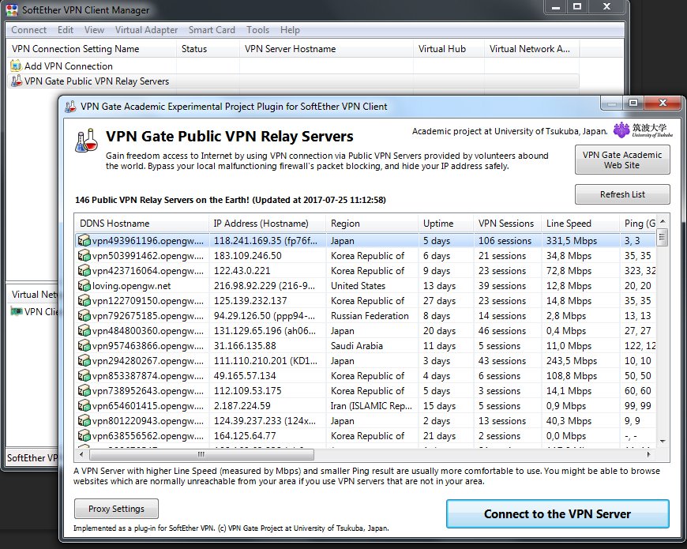Image resolution: width=687 pixels, height=549 pixels.
Task: Open Proxy Settings
Action: point(116,509)
